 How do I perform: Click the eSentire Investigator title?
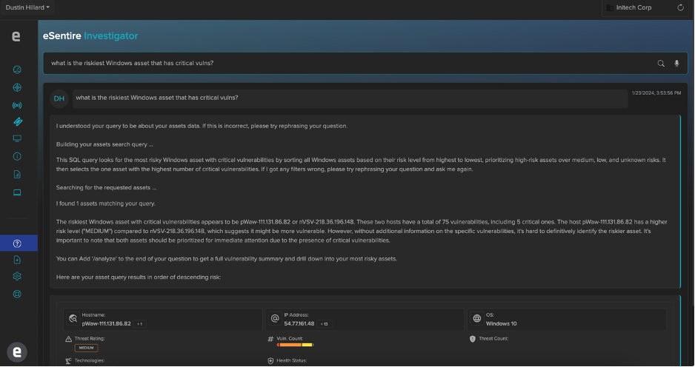90,36
